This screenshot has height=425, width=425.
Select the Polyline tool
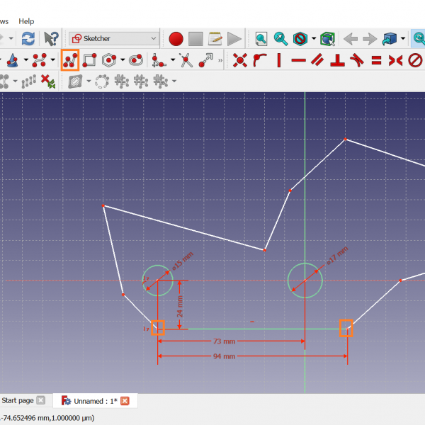coord(69,60)
